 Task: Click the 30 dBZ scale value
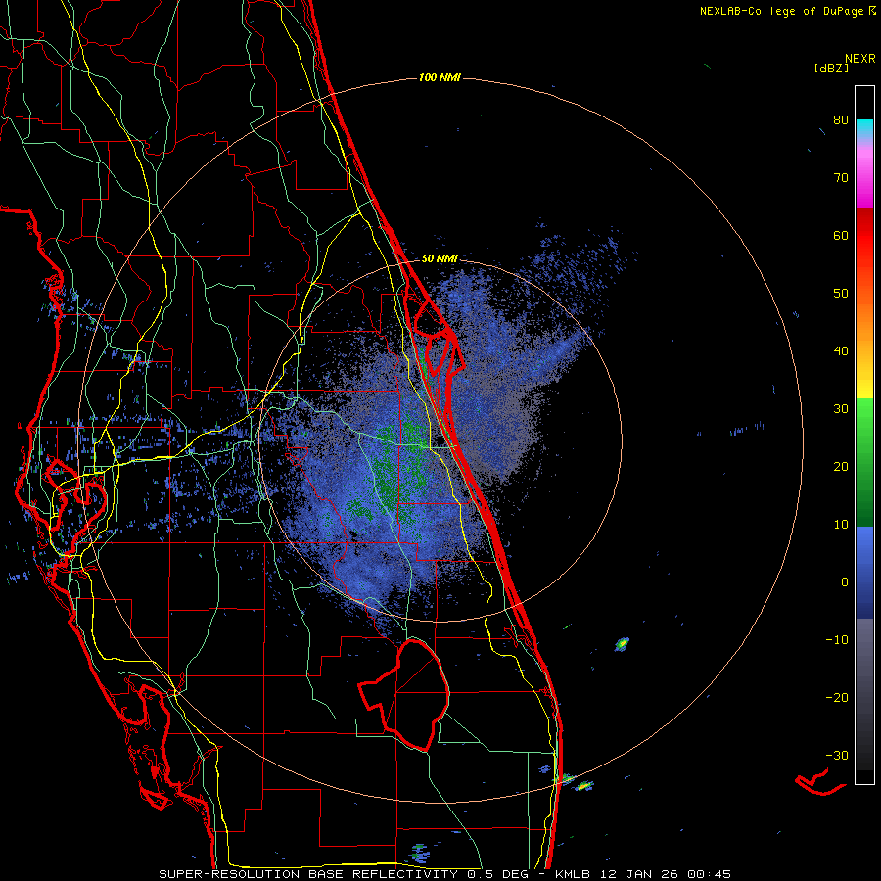pyautogui.click(x=841, y=409)
